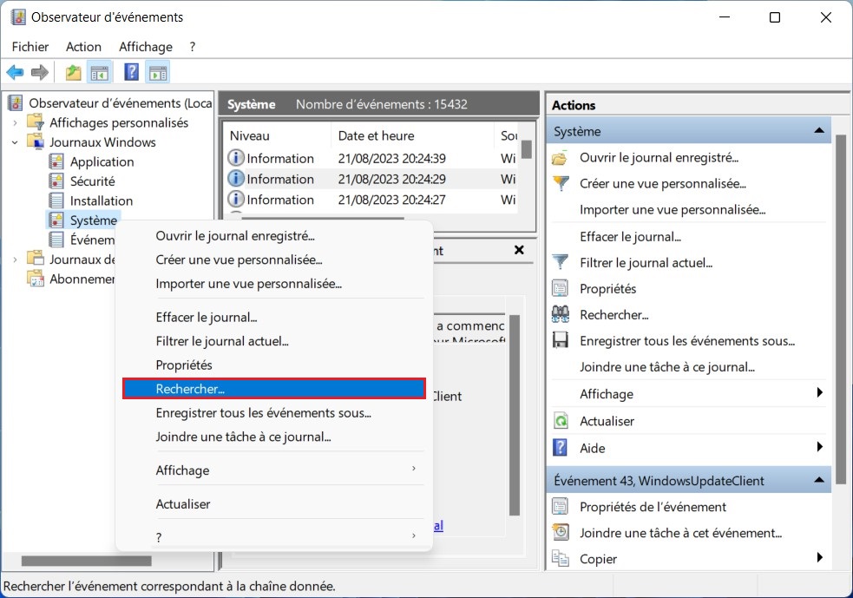Click the Niveau column header
This screenshot has width=853, height=598.
[x=250, y=135]
